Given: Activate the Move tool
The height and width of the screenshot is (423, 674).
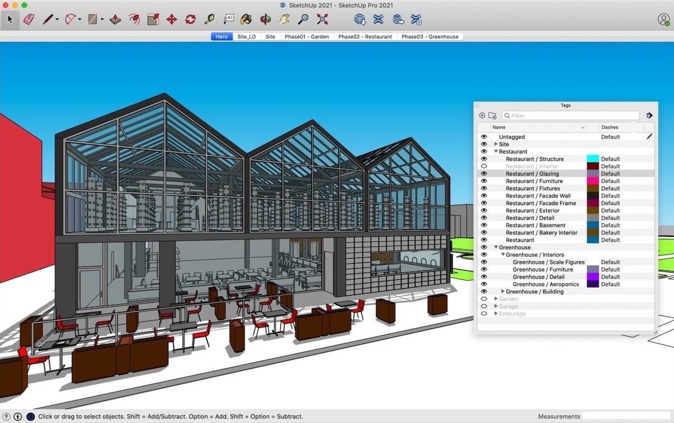Looking at the screenshot, I should click(172, 19).
